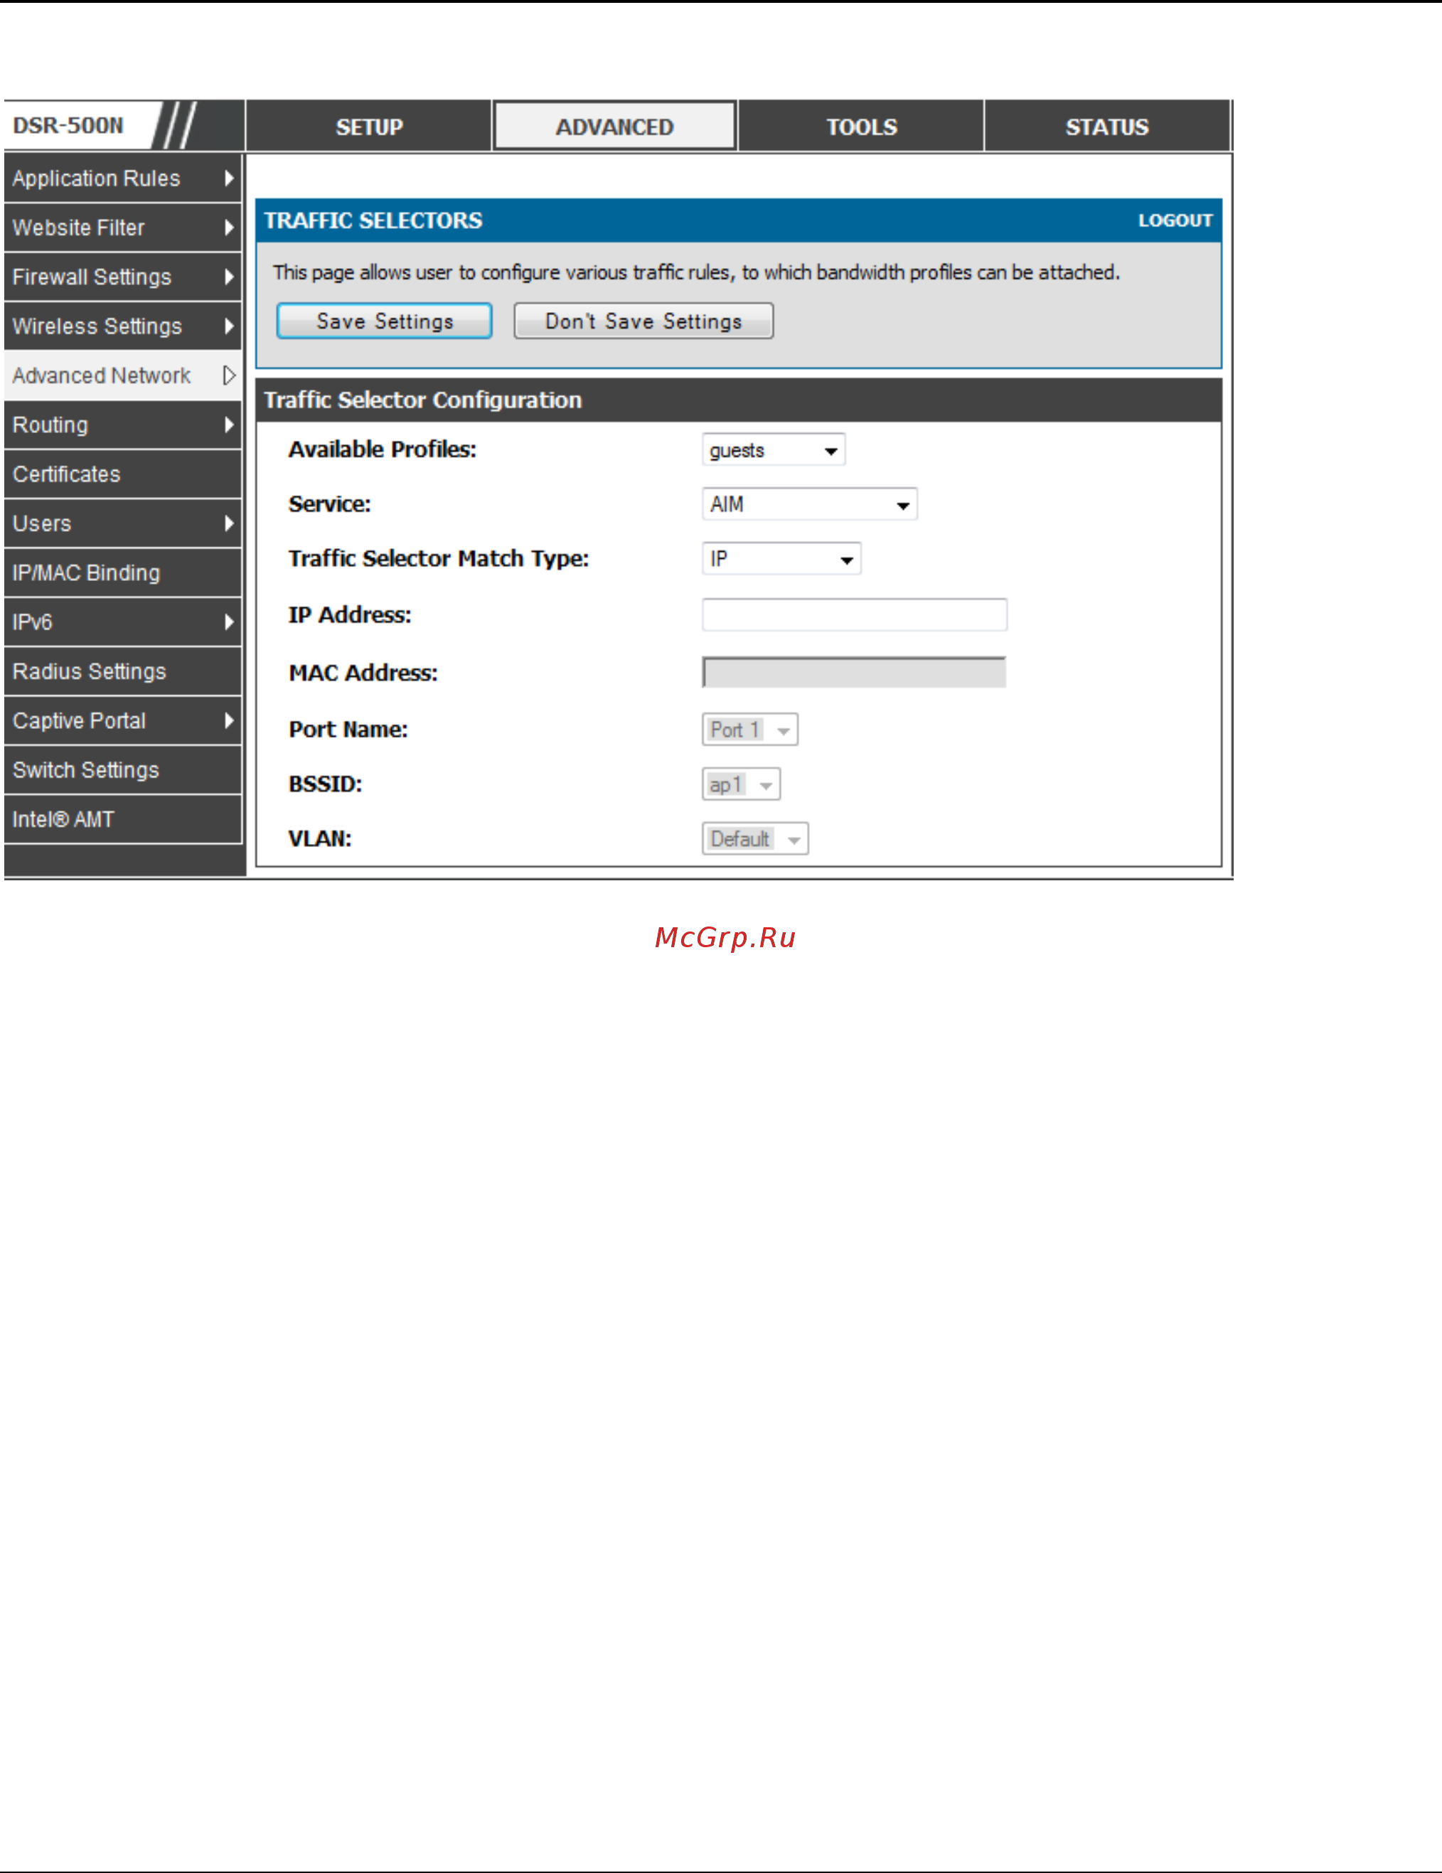Switch to the STATUS tab
The width and height of the screenshot is (1442, 1873).
coord(1107,127)
